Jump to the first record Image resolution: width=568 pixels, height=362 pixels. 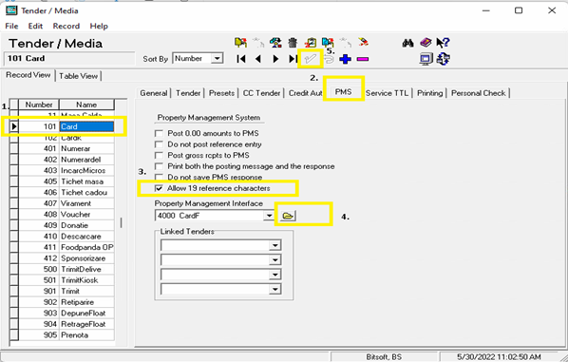[241, 59]
